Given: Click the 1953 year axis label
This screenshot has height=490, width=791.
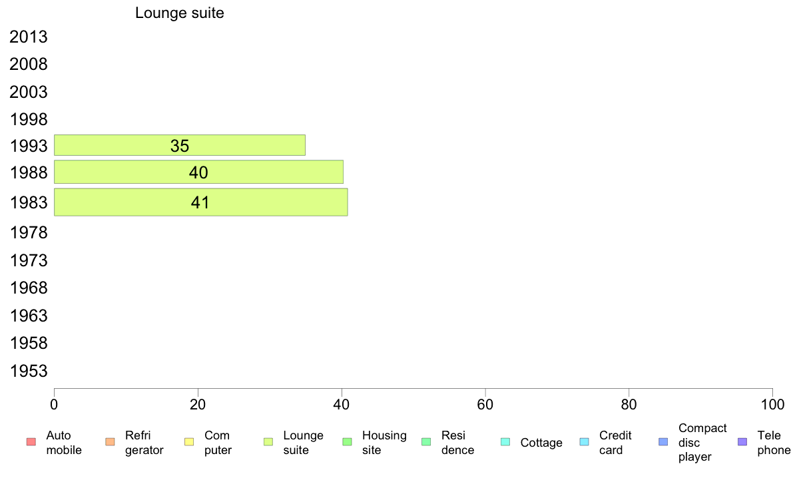Looking at the screenshot, I should (29, 371).
